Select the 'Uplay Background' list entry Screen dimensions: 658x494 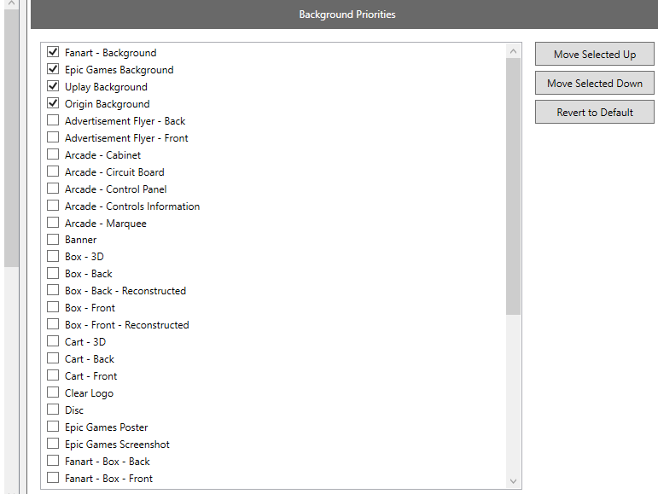106,87
